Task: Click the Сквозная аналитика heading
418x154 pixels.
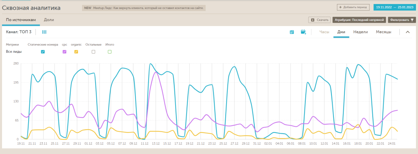Action: (31, 8)
